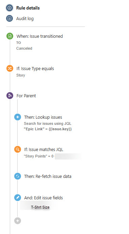Click the Edit issue fields pencil icon
Screen dimensions: 129x234
[18, 198]
